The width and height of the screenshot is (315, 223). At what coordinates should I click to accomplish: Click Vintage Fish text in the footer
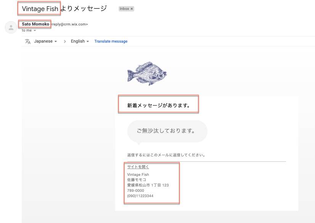point(138,174)
